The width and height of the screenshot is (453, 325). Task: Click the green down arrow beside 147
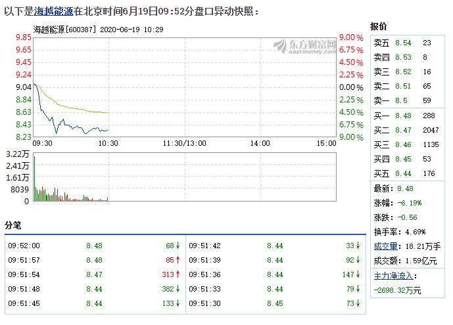click(x=358, y=274)
